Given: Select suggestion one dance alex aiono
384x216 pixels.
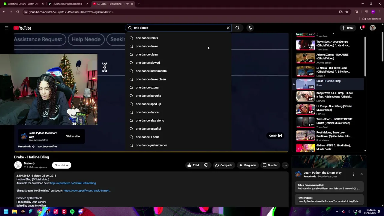Looking at the screenshot, I should point(178,121).
